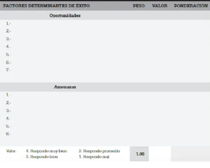Click the empty PONDERACIÓN total cell
The height and width of the screenshot is (168, 210).
pyautogui.click(x=190, y=154)
